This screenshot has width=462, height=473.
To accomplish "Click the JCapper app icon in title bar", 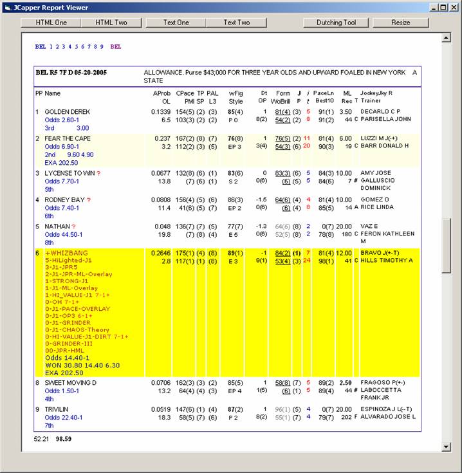I will pyautogui.click(x=8, y=8).
